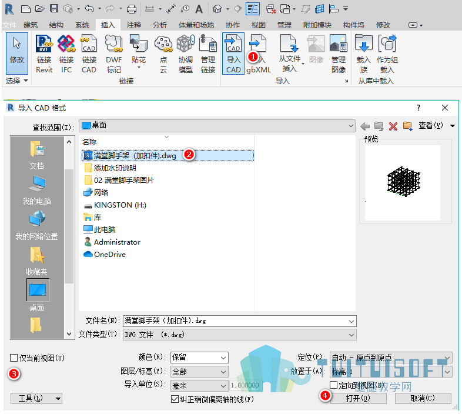The image size is (462, 414).
Task: Expand the File name (文件名) dropdown
Action: (351, 321)
